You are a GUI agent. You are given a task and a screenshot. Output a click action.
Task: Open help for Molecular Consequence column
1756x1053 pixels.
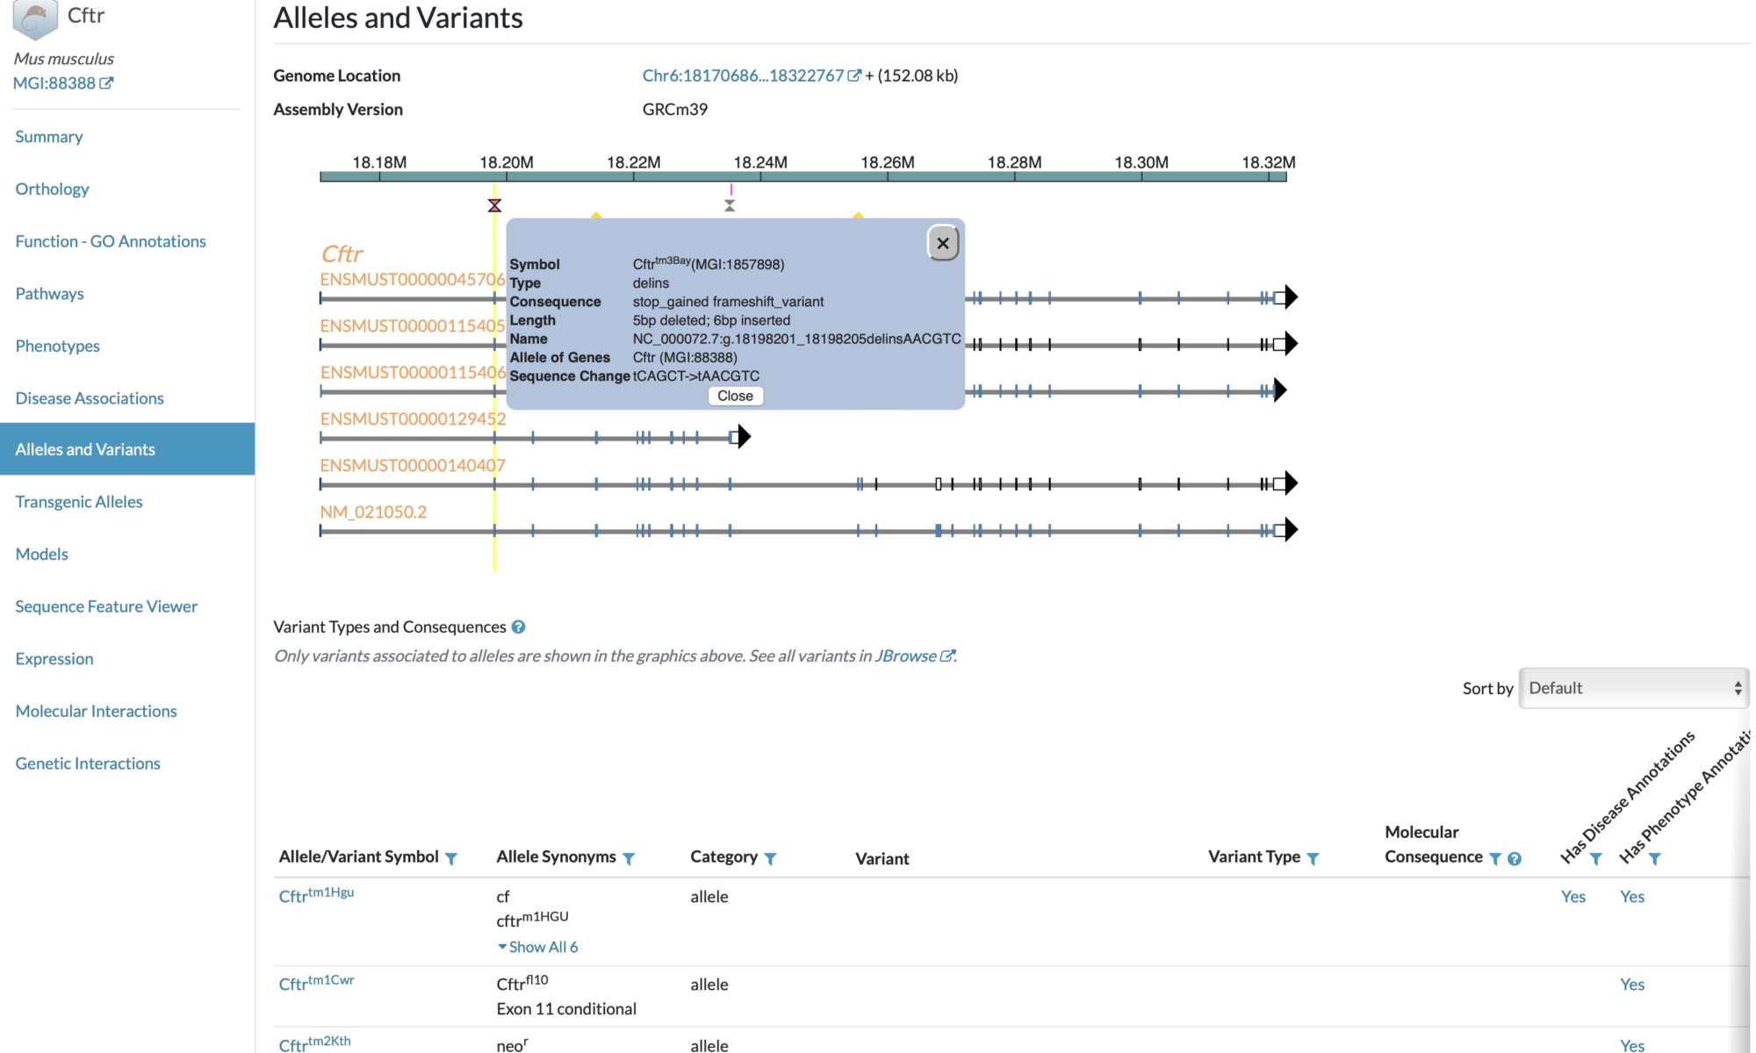[x=1515, y=858]
